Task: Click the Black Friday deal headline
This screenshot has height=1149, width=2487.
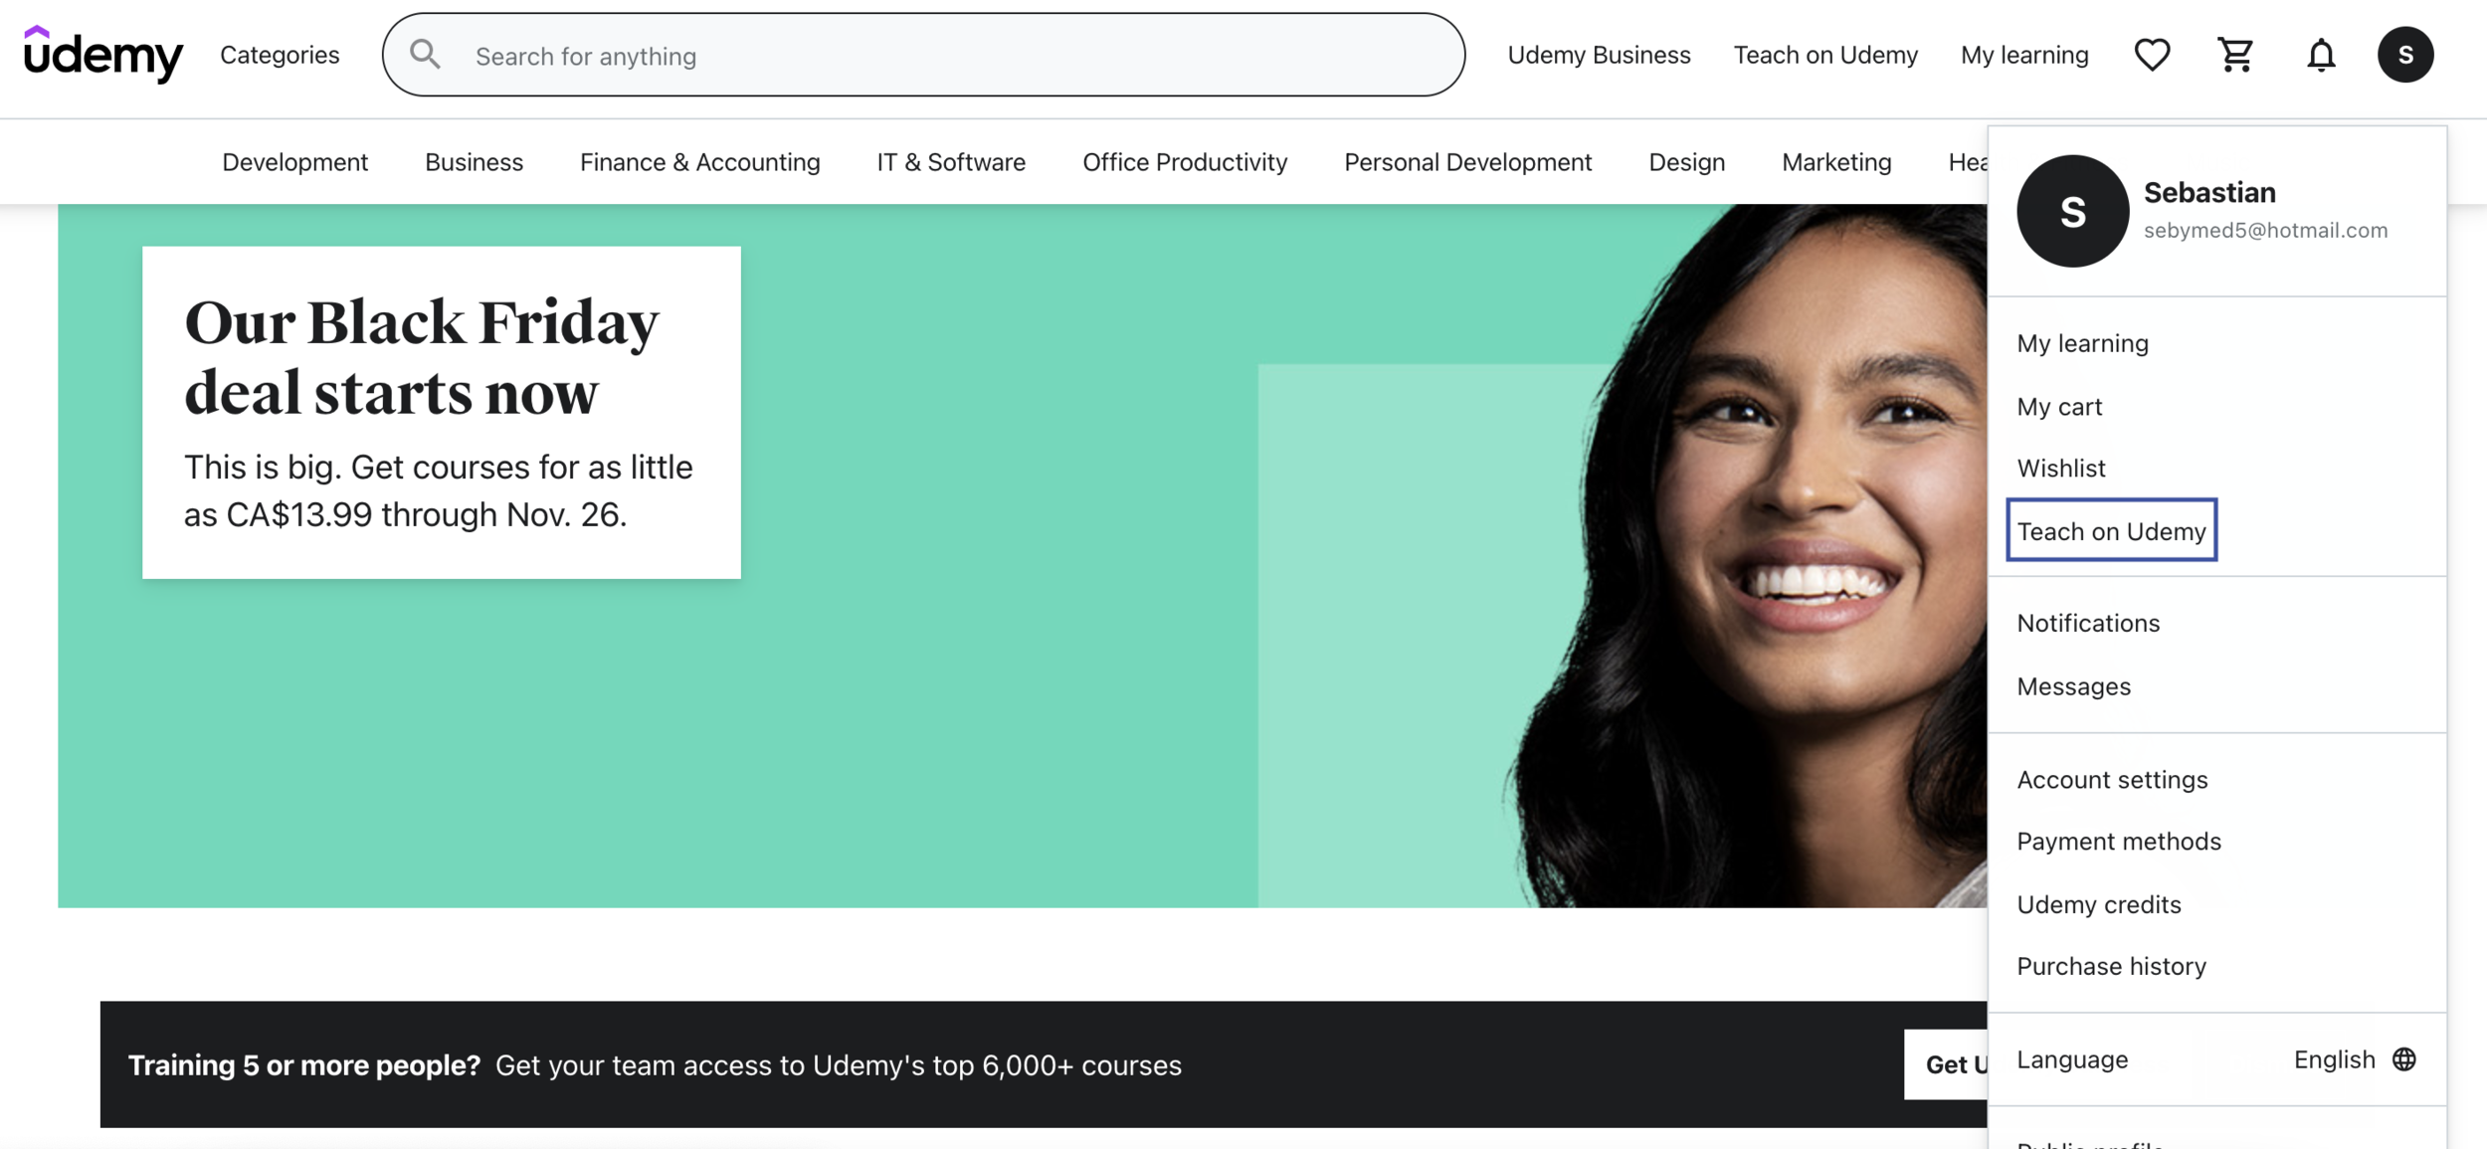Action: point(422,356)
